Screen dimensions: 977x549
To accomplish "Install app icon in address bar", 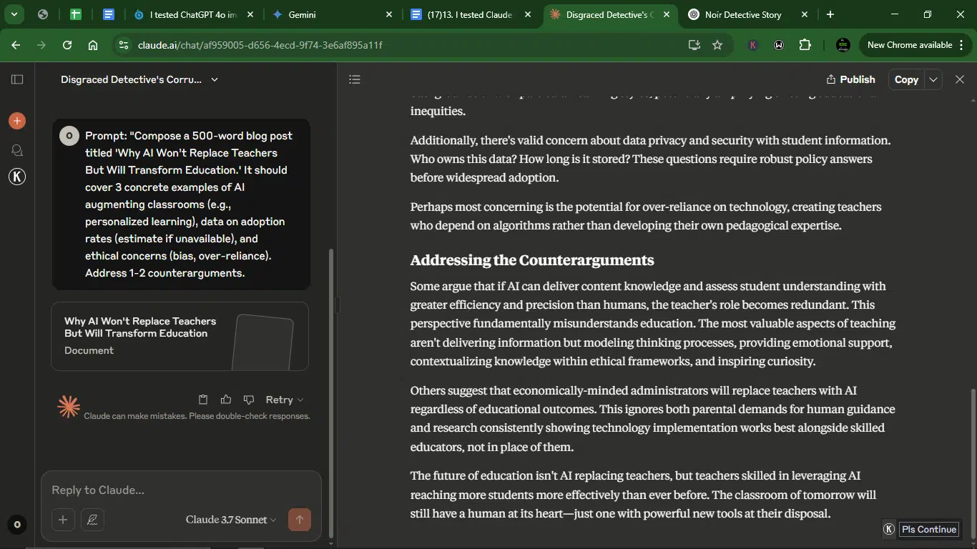I will pyautogui.click(x=694, y=45).
